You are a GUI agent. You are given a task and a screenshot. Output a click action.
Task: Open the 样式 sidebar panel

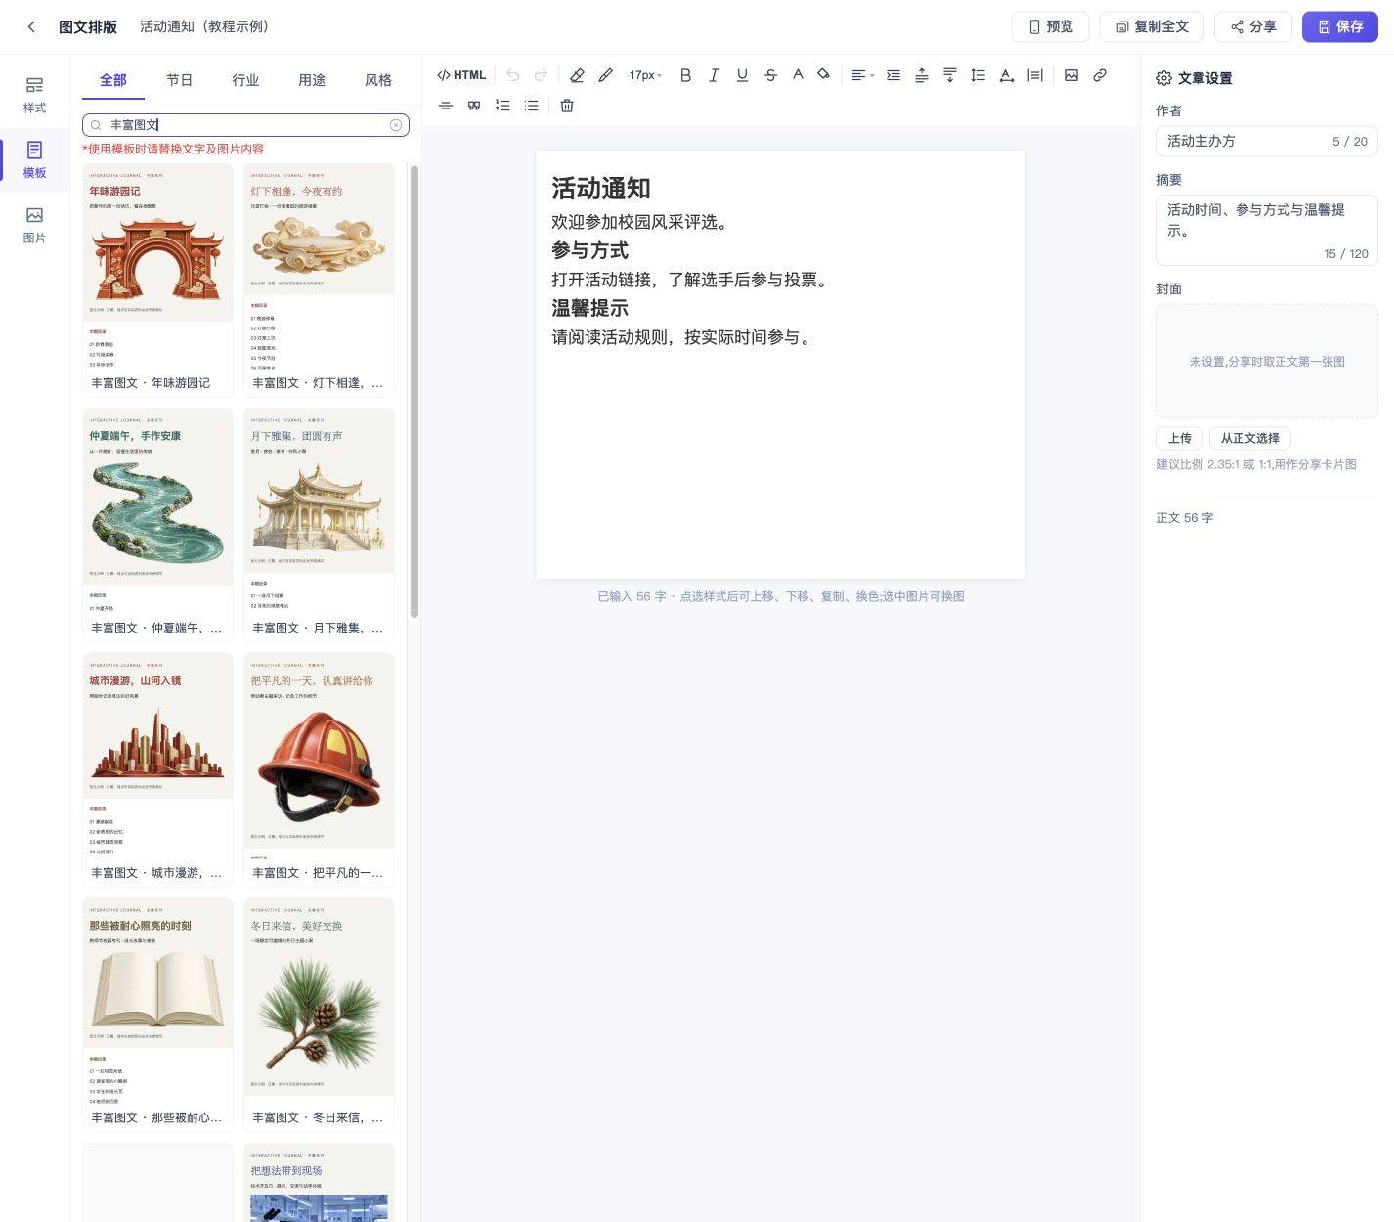[34, 95]
